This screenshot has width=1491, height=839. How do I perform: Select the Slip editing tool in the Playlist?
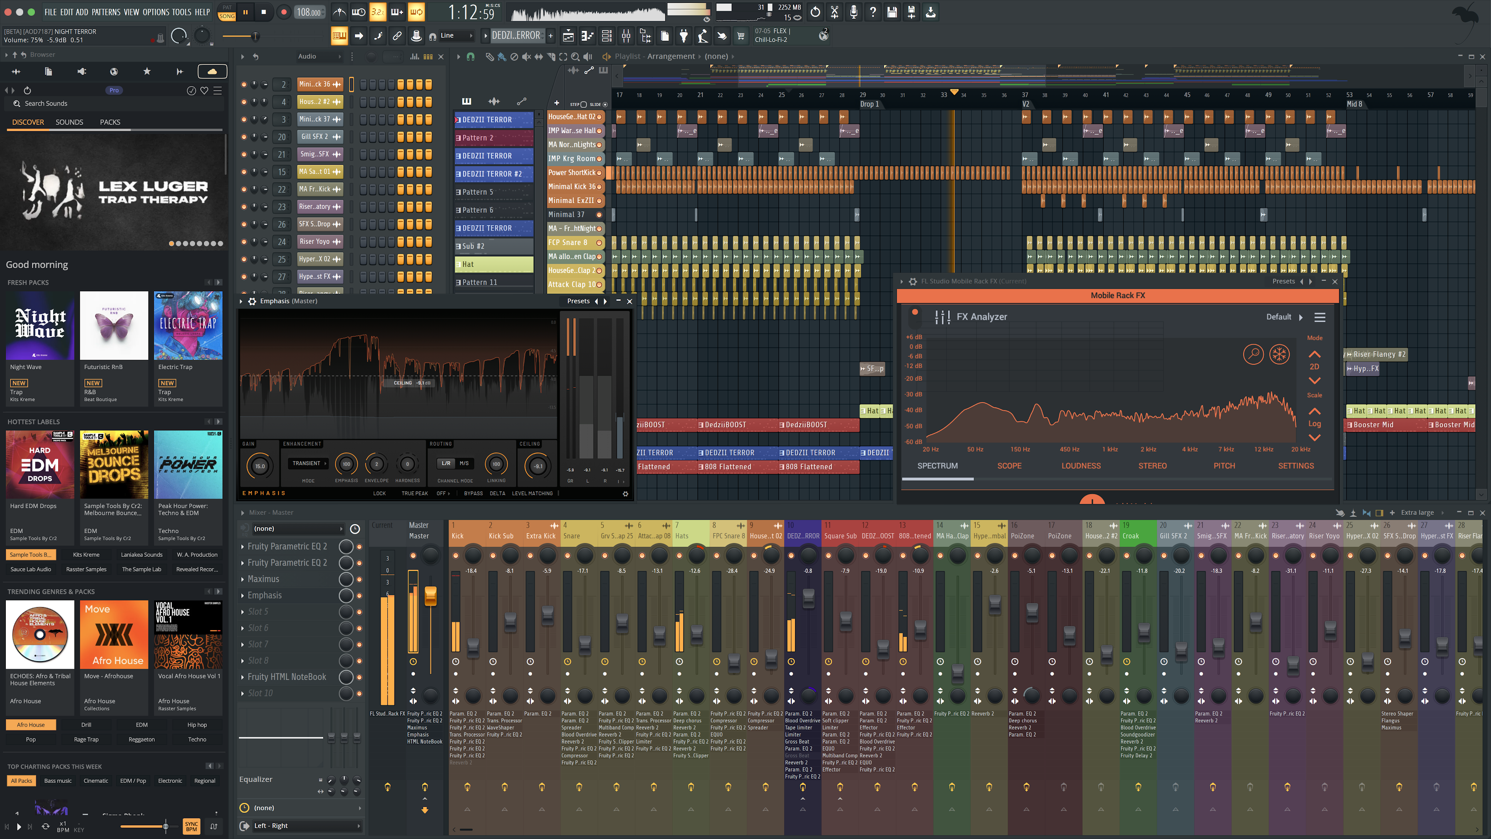tap(538, 57)
